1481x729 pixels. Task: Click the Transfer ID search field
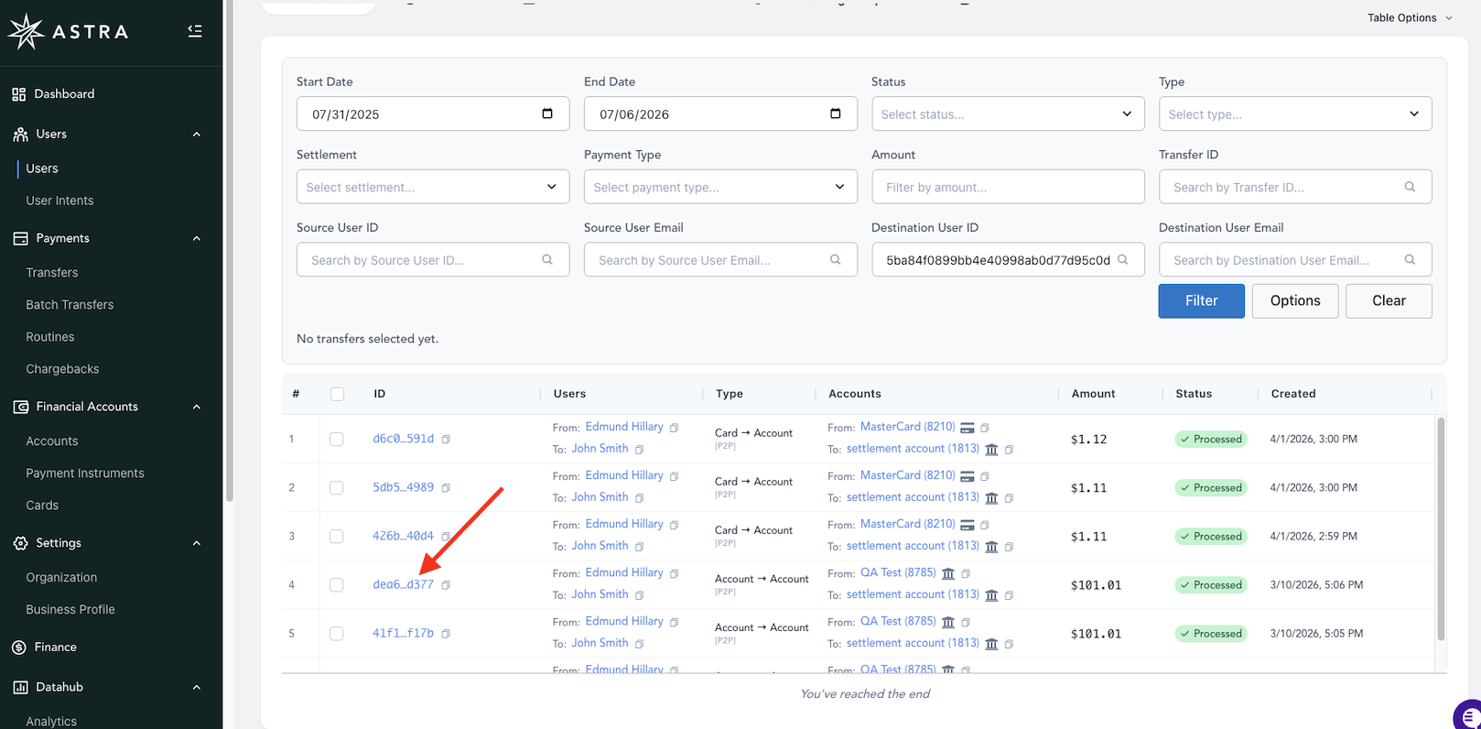[1295, 187]
